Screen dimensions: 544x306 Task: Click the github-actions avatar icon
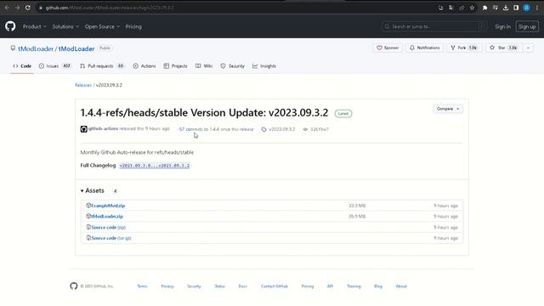pyautogui.click(x=83, y=129)
